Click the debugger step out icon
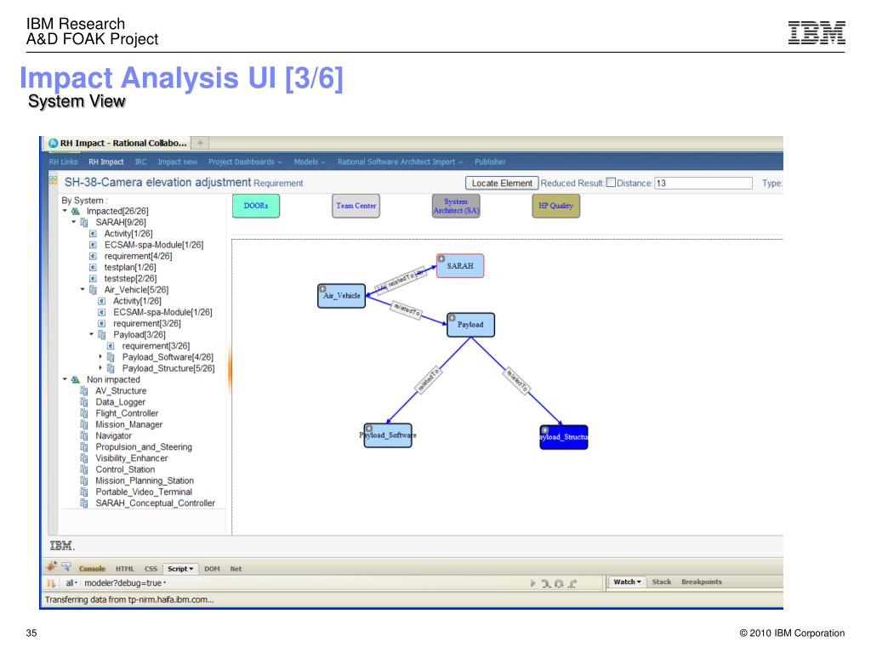The width and height of the screenshot is (871, 653). click(572, 583)
